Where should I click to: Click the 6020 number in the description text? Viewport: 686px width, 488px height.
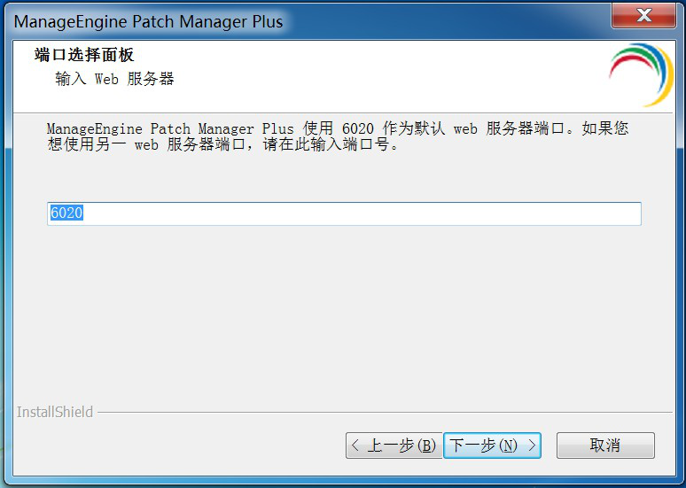[x=358, y=129]
